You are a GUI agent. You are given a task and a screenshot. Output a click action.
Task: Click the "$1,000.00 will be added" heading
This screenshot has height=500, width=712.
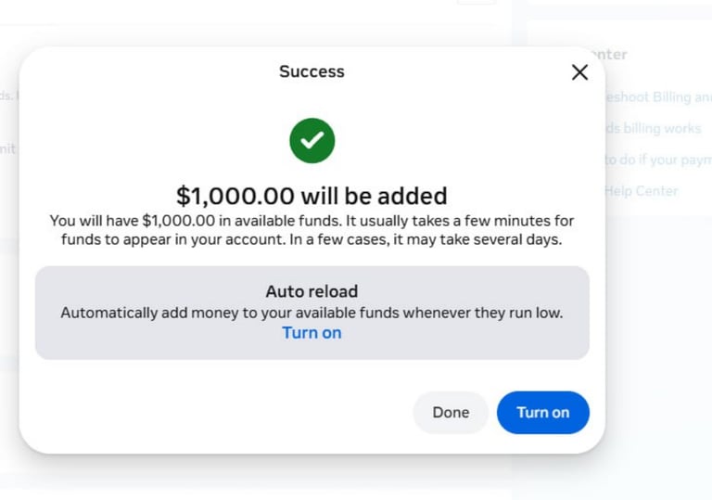point(311,196)
